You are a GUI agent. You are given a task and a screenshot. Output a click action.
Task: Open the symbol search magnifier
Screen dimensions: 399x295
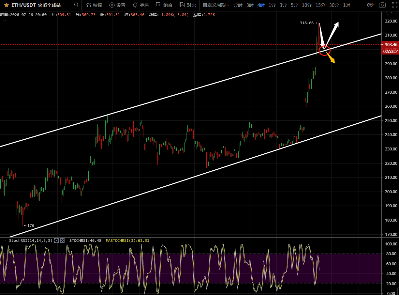[x=76, y=5]
